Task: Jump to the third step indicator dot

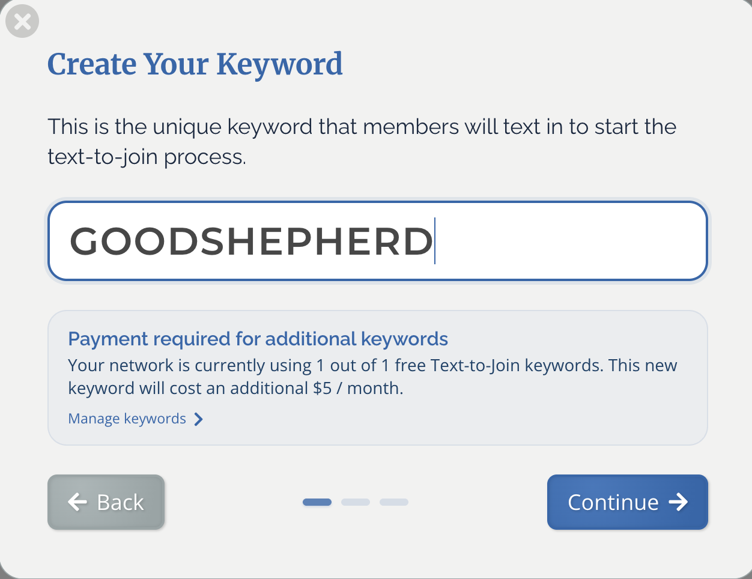Action: 394,502
